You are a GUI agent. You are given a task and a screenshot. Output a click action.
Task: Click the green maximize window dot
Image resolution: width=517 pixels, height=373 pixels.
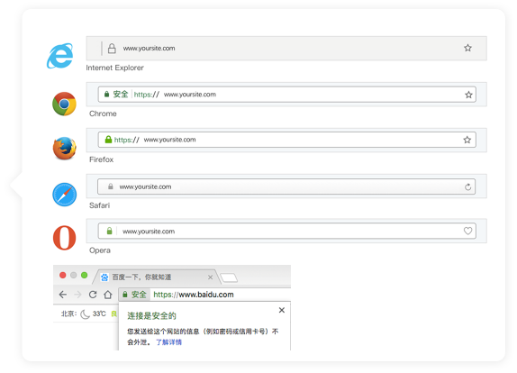(85, 275)
